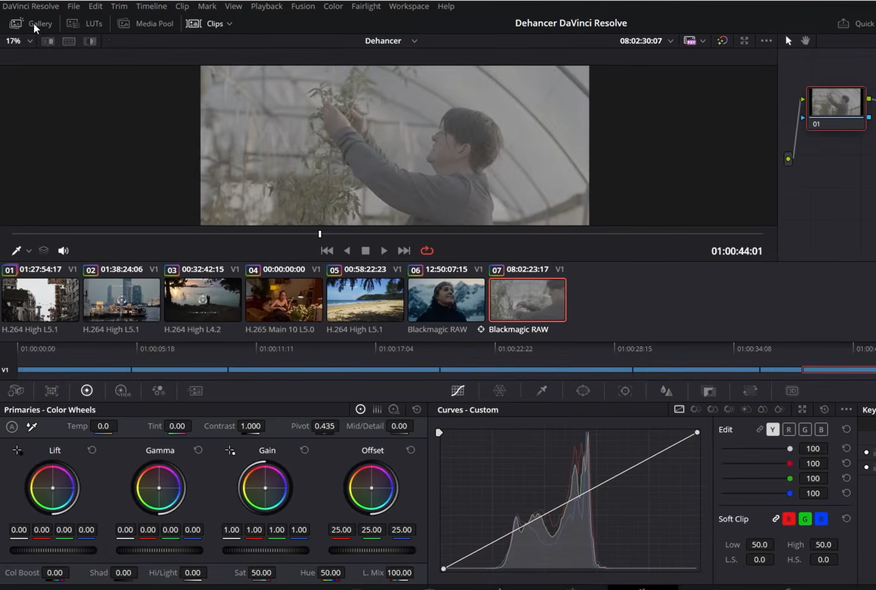Toggle Soft Clip green channel
This screenshot has width=876, height=590.
(804, 519)
